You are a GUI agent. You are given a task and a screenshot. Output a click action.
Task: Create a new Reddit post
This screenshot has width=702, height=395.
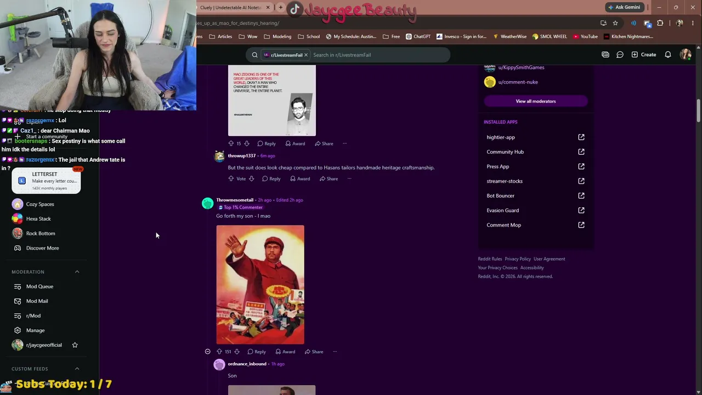point(644,55)
